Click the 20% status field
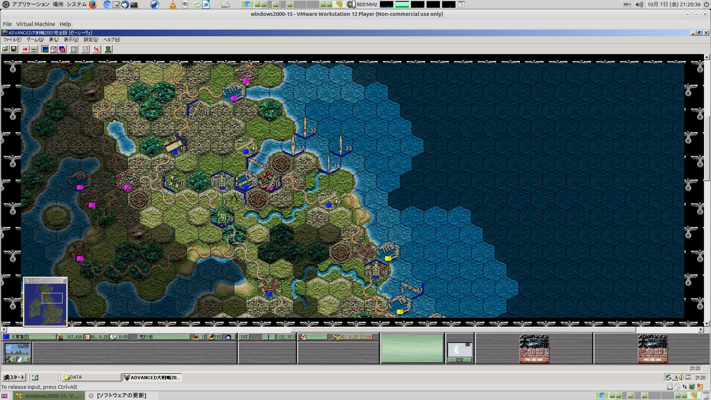 coord(244,337)
